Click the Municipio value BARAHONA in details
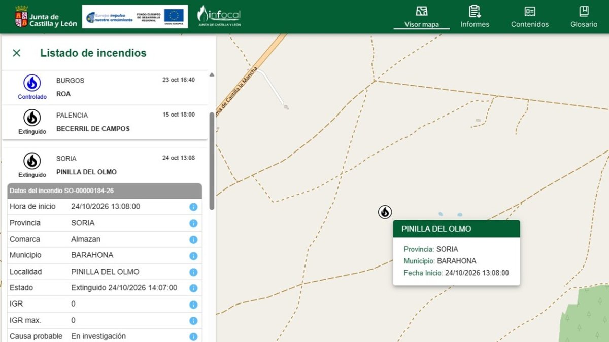This screenshot has width=609, height=342. [92, 255]
